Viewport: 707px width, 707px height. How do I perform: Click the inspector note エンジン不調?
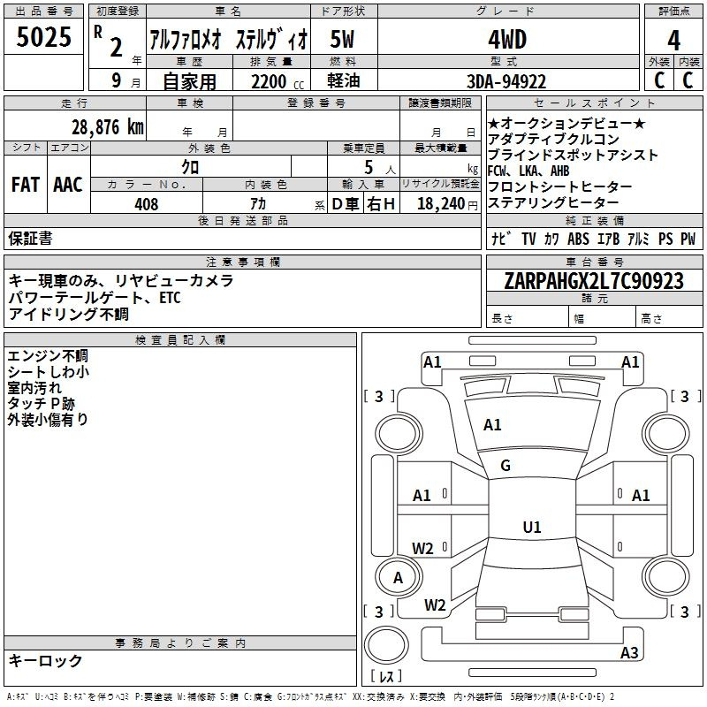(48, 356)
